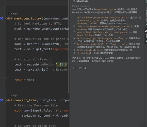This screenshot has height=127, width=147.
Task: Collapse the convert_file function fold marker
Action: [6, 100]
